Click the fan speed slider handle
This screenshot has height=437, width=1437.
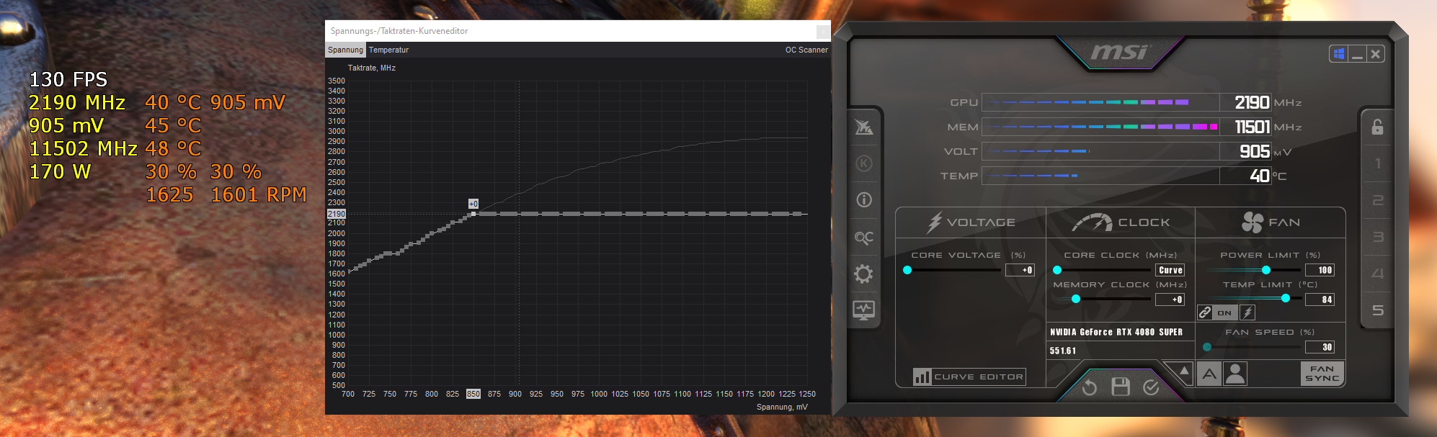tap(1207, 347)
